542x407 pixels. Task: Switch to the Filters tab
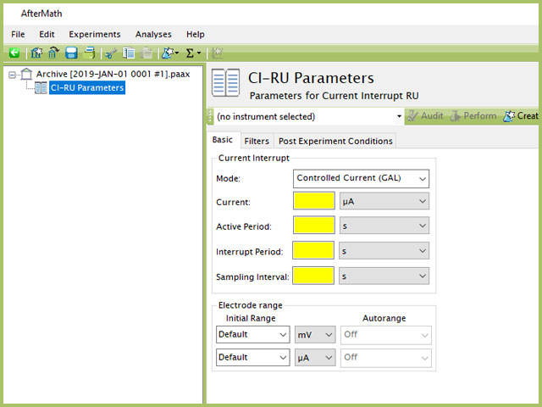tap(257, 141)
